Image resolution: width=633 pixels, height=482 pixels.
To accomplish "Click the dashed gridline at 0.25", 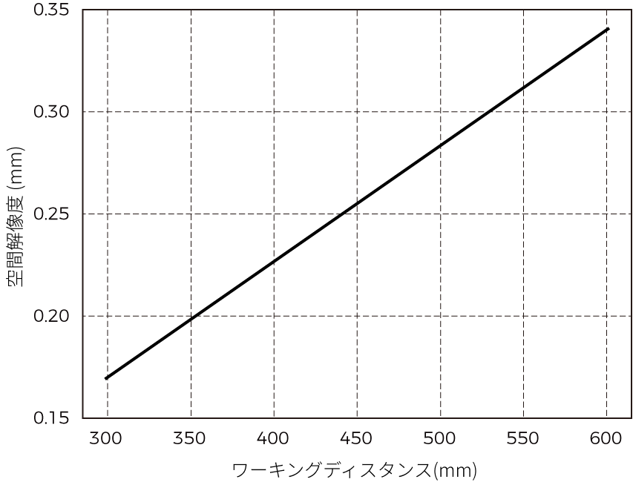I will [334, 214].
